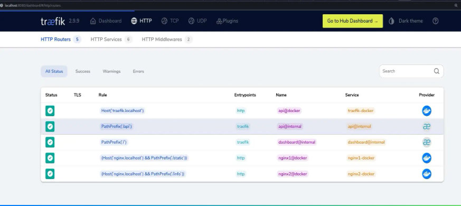Click rule containing PathPrefix(`/static`)

click(x=144, y=158)
